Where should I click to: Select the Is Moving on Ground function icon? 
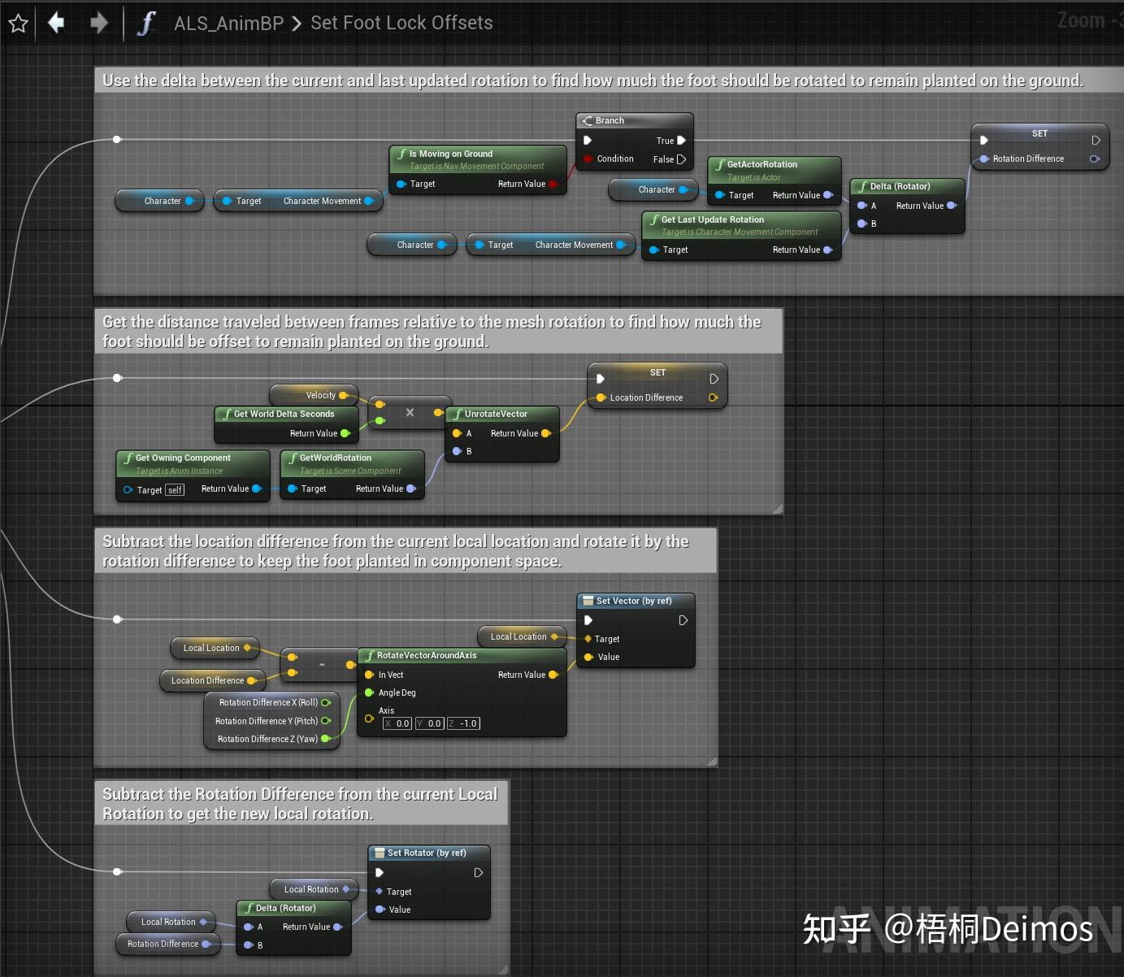click(x=401, y=153)
